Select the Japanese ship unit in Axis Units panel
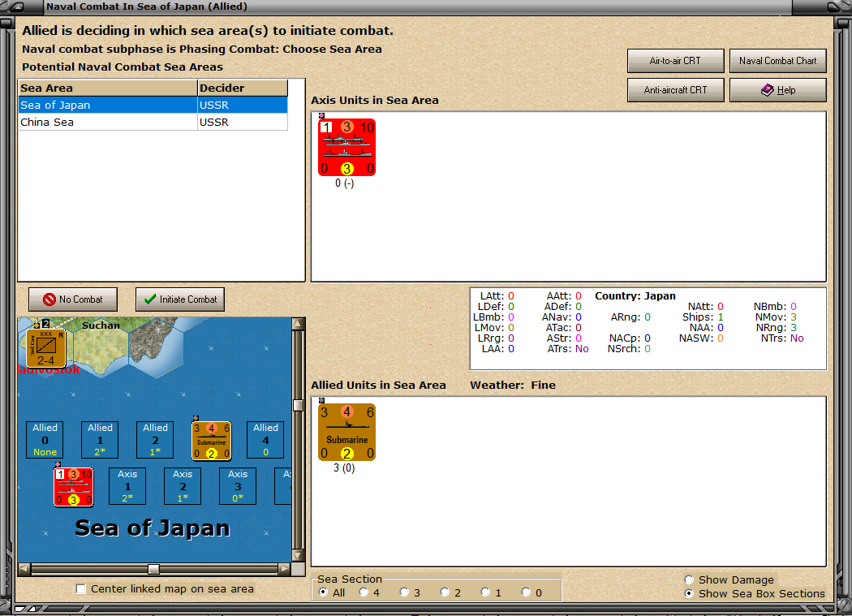Image resolution: width=852 pixels, height=616 pixels. [x=346, y=148]
